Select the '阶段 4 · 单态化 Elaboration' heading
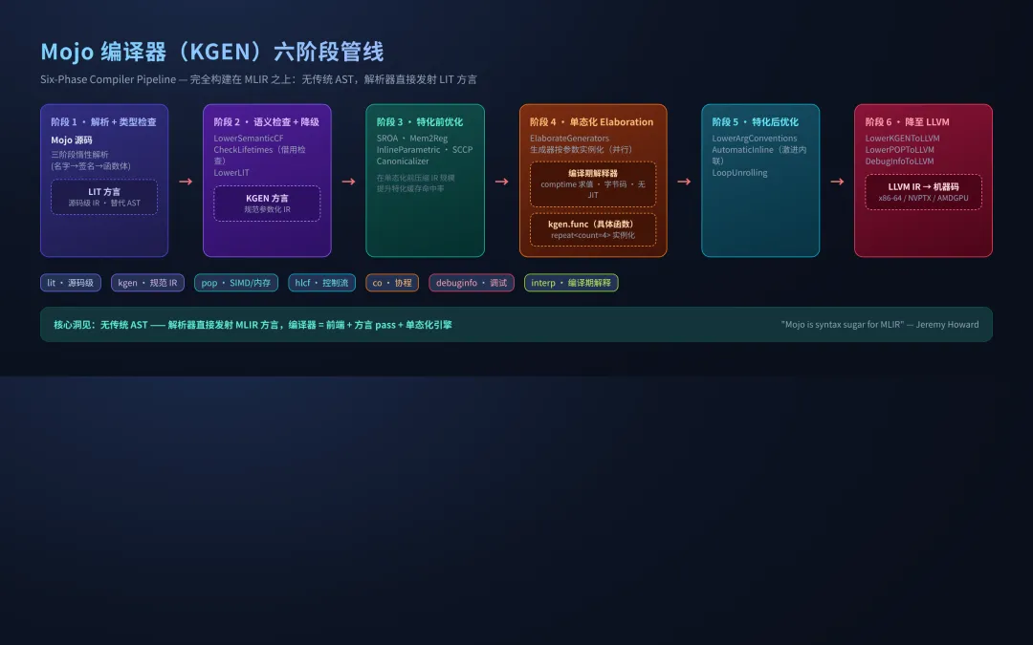1033x645 pixels. 592,121
